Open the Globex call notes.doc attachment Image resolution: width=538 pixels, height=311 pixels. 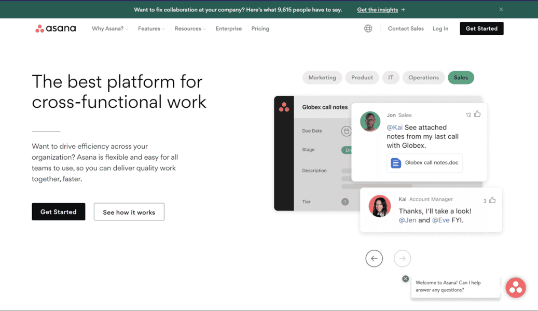(424, 162)
